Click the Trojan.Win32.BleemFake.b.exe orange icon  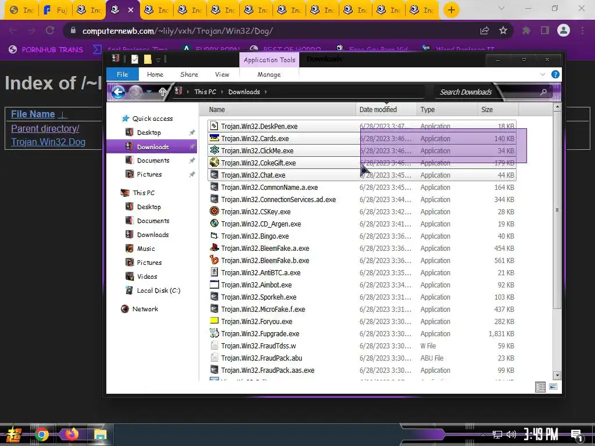click(x=214, y=260)
